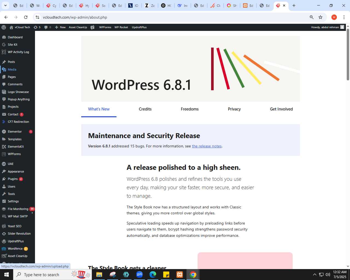Click the browser address bar URL
The width and height of the screenshot is (350, 280).
point(75,17)
